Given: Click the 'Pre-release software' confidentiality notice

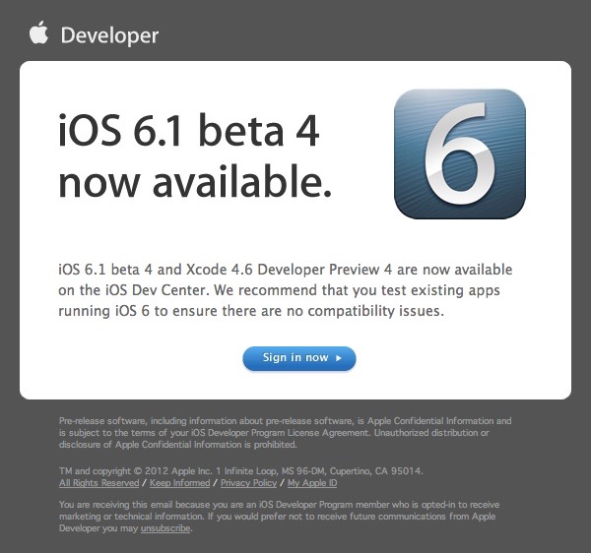Looking at the screenshot, I should (x=285, y=433).
